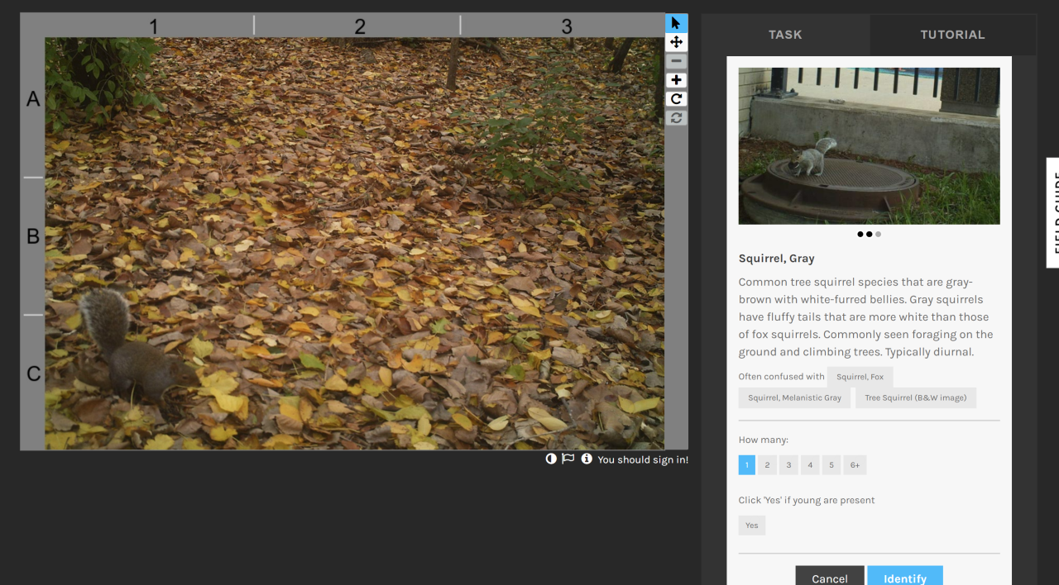Open 'Squirrel, Fox' confused-with option

click(860, 377)
